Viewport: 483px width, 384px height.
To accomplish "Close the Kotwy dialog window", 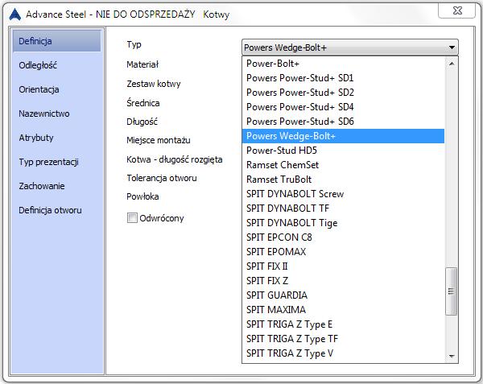I will [456, 10].
